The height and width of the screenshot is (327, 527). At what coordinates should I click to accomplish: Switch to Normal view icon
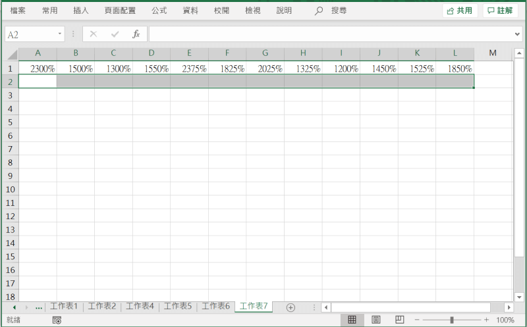tap(352, 320)
